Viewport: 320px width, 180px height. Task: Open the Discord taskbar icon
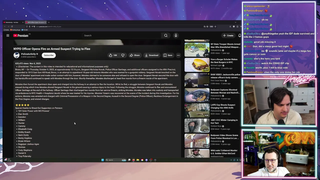146,160
